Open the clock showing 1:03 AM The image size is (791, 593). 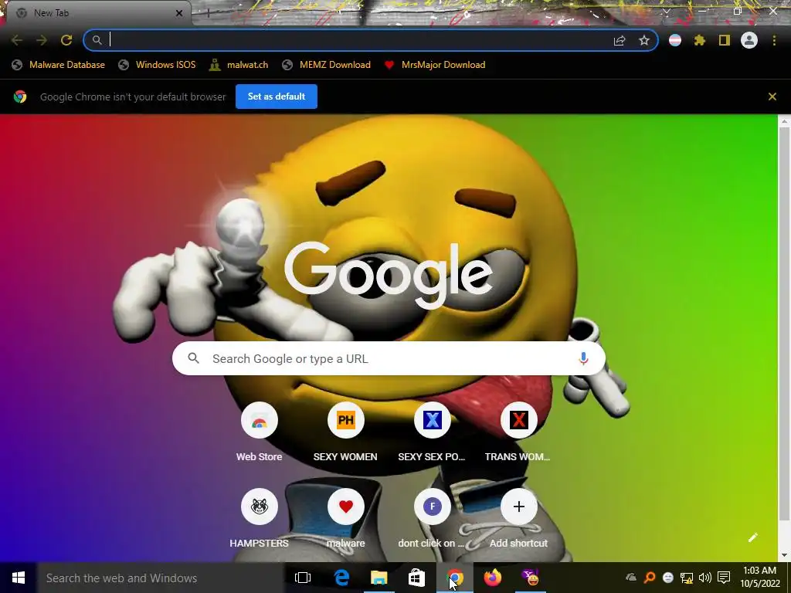point(760,578)
